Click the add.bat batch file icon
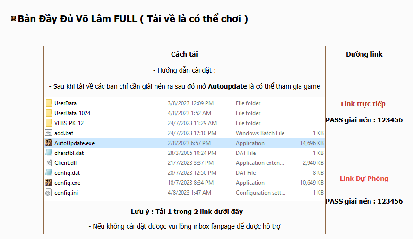The image size is (413, 239). tap(49, 133)
